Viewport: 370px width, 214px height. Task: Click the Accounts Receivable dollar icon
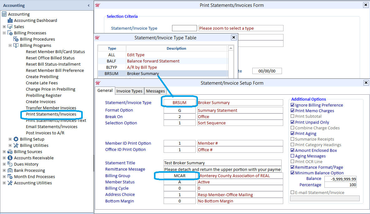pos(10,158)
